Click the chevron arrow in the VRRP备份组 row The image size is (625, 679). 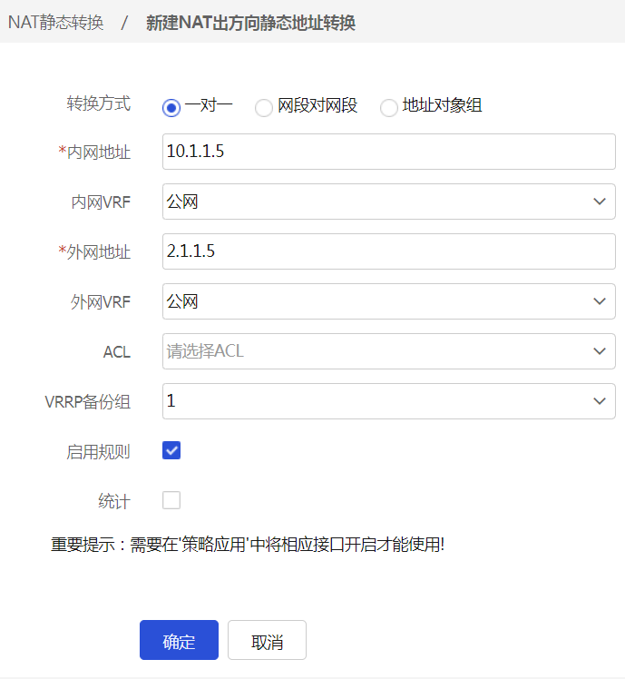point(599,401)
